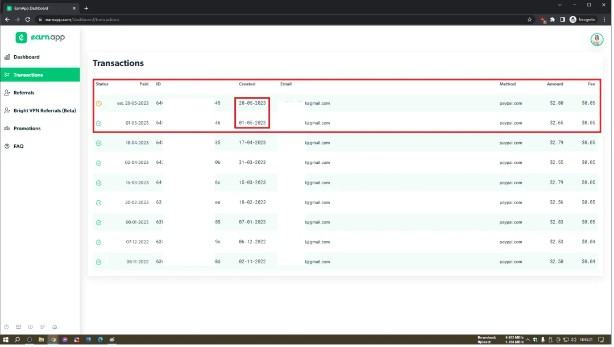The width and height of the screenshot is (614, 347).
Task: Close the EarnApp Dashboard tab
Action: click(74, 8)
